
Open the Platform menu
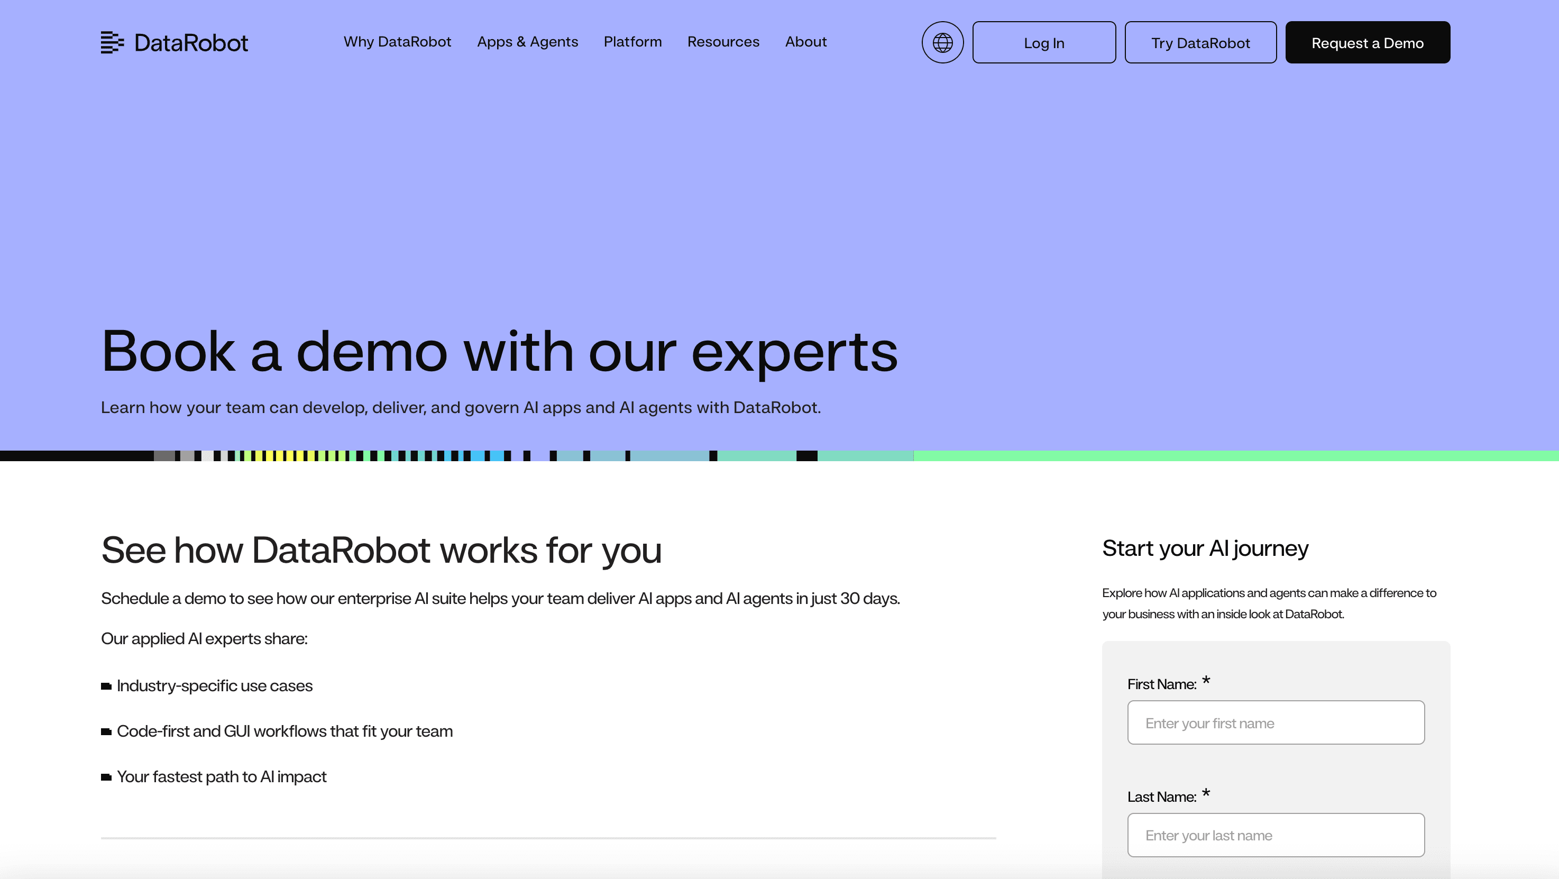point(632,42)
